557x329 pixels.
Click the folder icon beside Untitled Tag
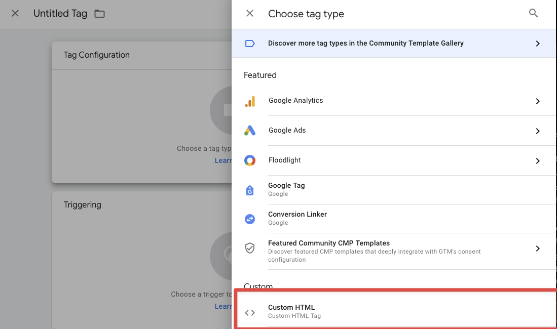[x=99, y=14]
